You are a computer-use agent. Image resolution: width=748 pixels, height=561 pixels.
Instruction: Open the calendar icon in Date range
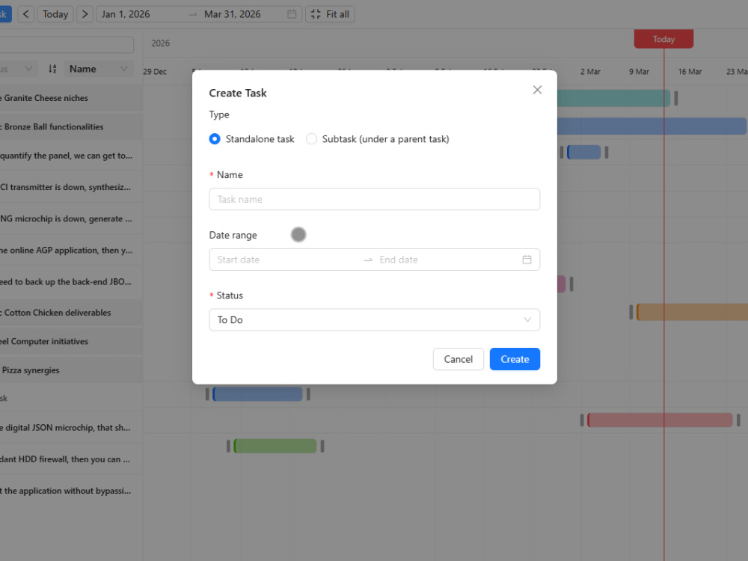pyautogui.click(x=527, y=260)
